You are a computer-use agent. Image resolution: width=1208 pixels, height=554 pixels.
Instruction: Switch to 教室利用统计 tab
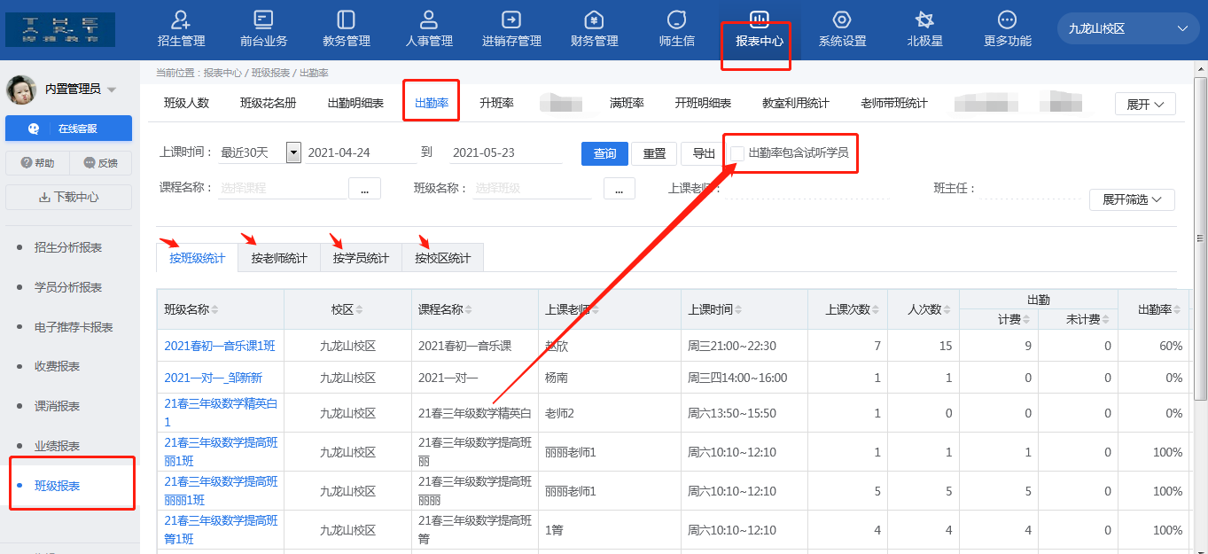coord(796,103)
